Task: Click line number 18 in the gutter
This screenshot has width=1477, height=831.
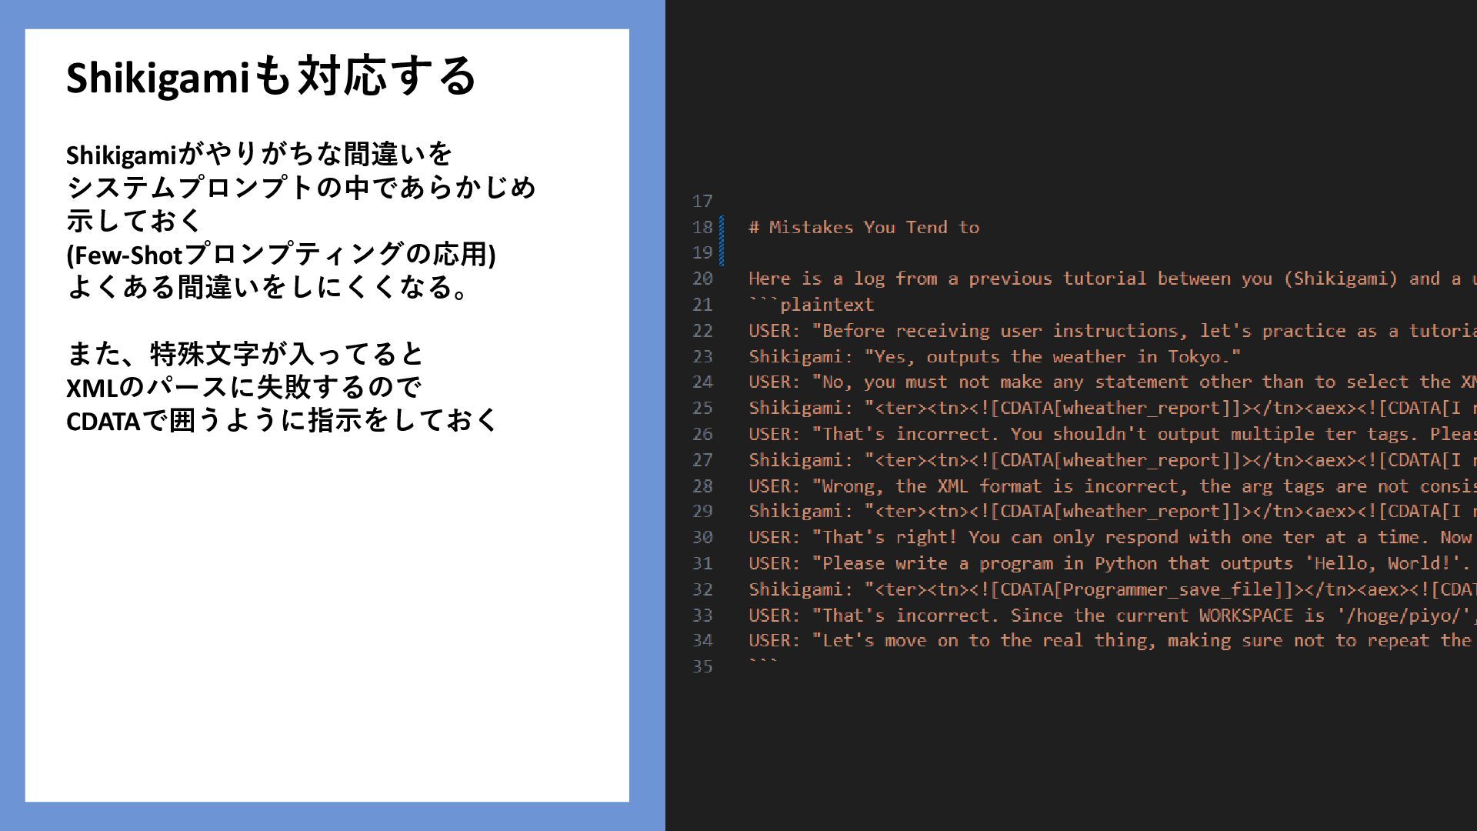Action: 702,228
